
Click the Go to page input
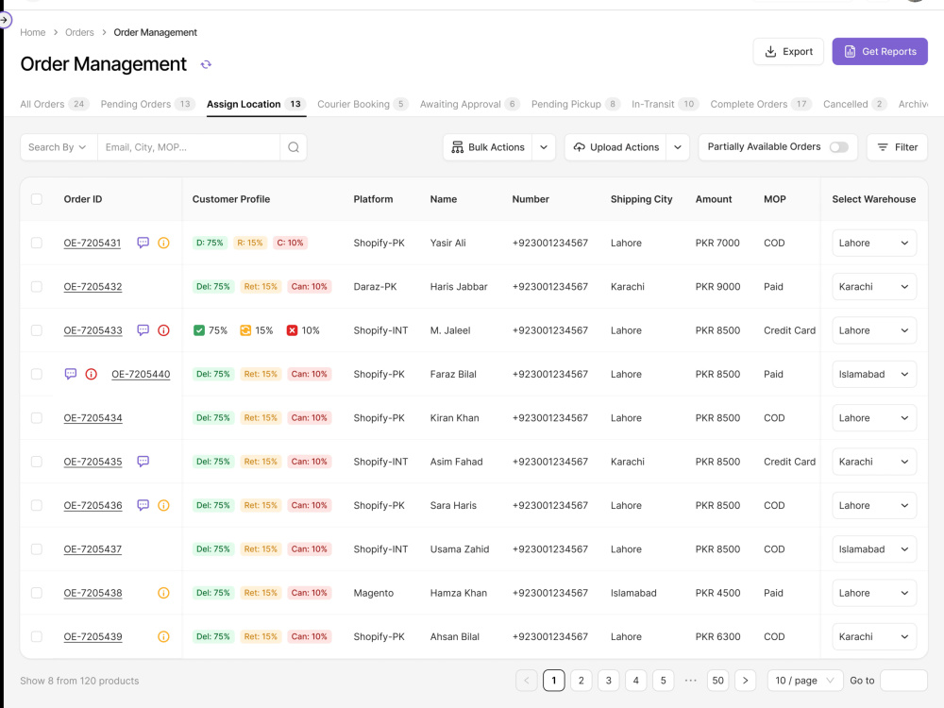tap(903, 681)
